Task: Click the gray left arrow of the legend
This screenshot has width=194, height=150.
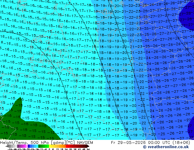Action: (7, 146)
